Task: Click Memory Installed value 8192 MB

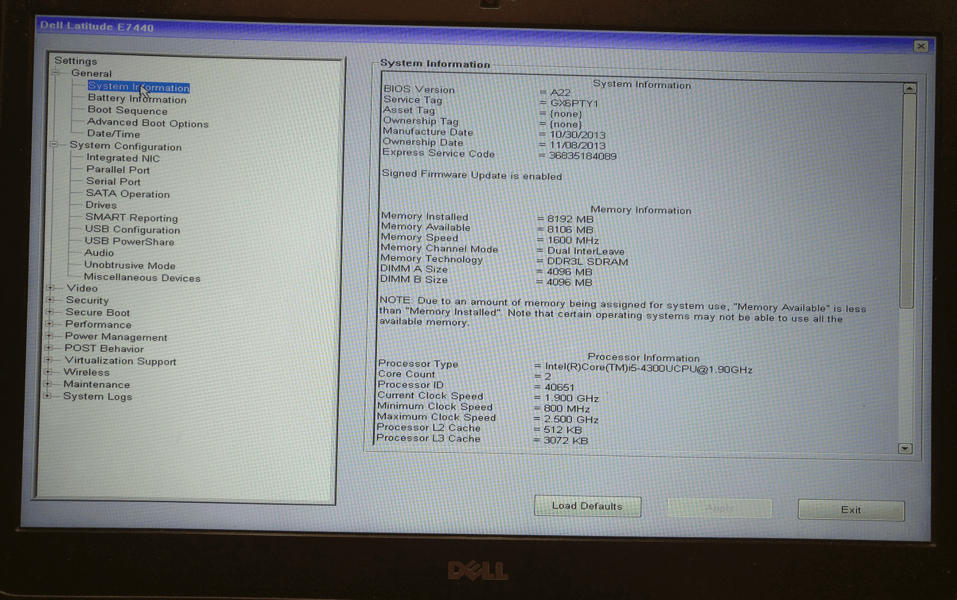Action: click(570, 219)
